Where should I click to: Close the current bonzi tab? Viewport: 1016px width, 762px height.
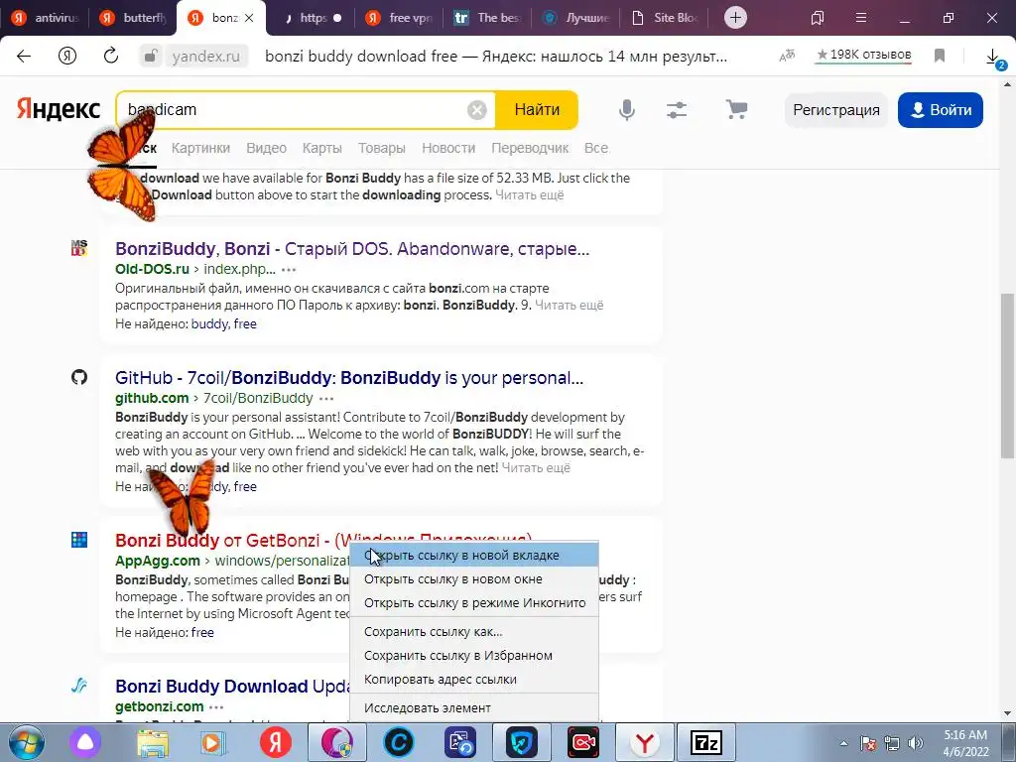[x=250, y=18]
